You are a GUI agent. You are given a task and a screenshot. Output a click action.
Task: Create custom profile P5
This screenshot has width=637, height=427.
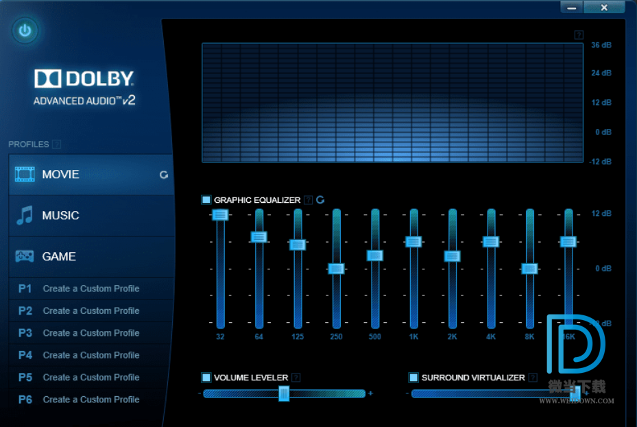92,378
